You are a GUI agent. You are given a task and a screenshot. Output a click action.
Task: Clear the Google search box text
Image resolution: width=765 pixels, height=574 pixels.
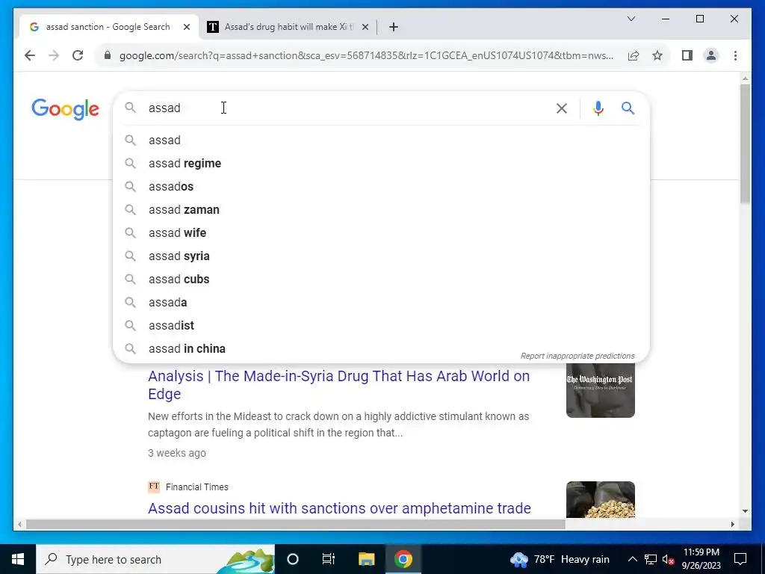coord(562,108)
